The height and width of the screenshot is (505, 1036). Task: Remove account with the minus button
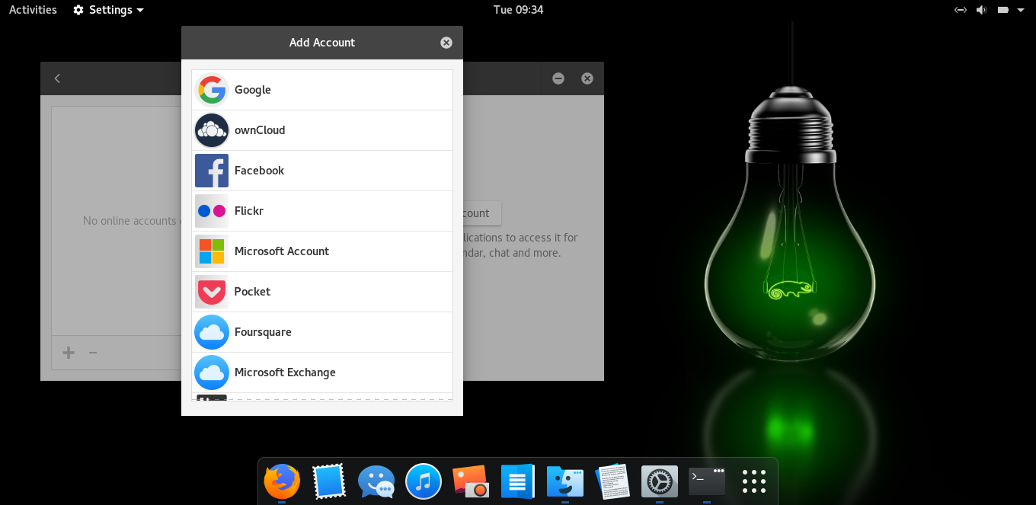click(93, 353)
